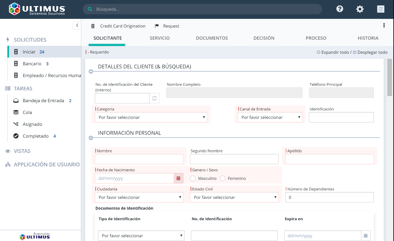The height and width of the screenshot is (241, 394).
Task: Open calendar picker for Expira en
Action: [366, 236]
